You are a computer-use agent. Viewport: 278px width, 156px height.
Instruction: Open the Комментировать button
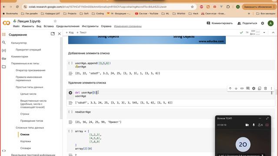(x=219, y=23)
